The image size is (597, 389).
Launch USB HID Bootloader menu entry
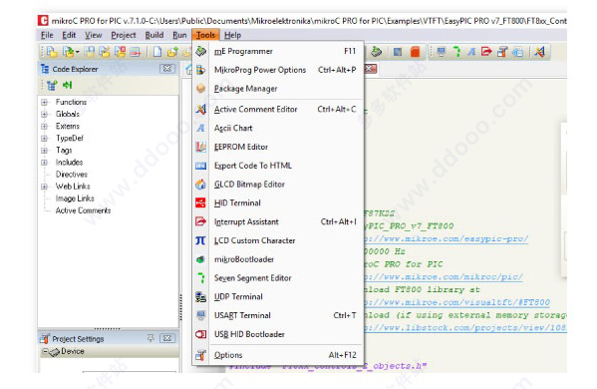(x=277, y=334)
